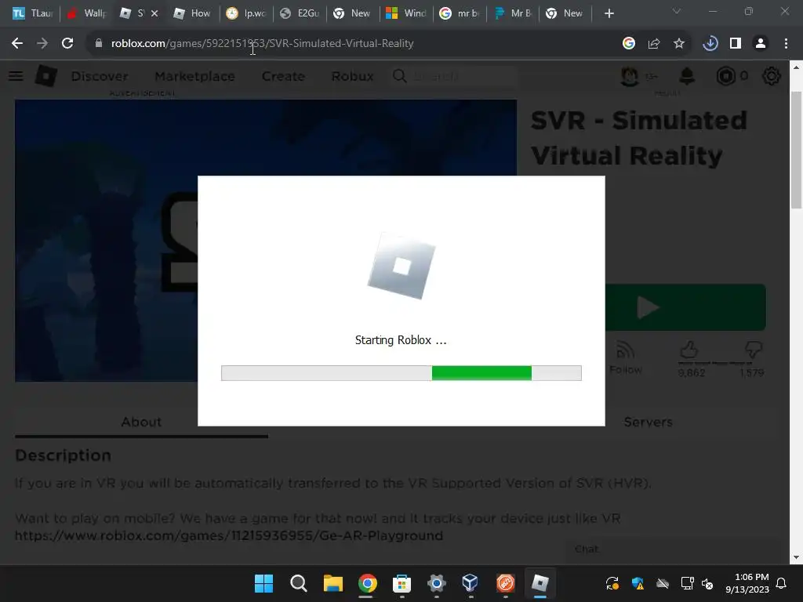Click the green Play button
The image size is (803, 602).
[x=685, y=307]
